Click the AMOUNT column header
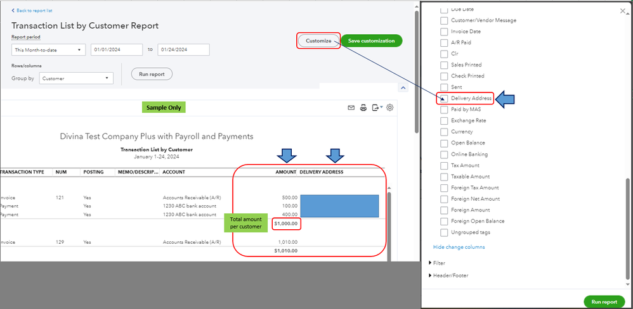 pyautogui.click(x=286, y=172)
